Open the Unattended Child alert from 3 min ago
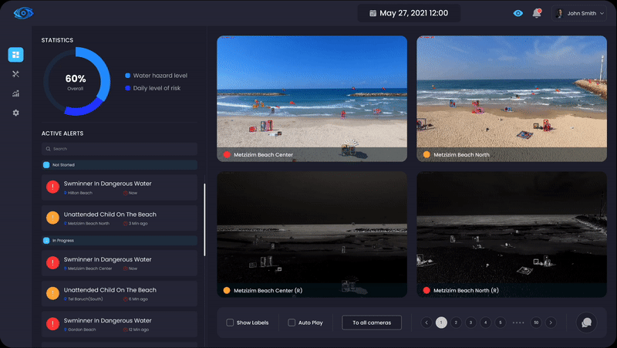 (120, 218)
